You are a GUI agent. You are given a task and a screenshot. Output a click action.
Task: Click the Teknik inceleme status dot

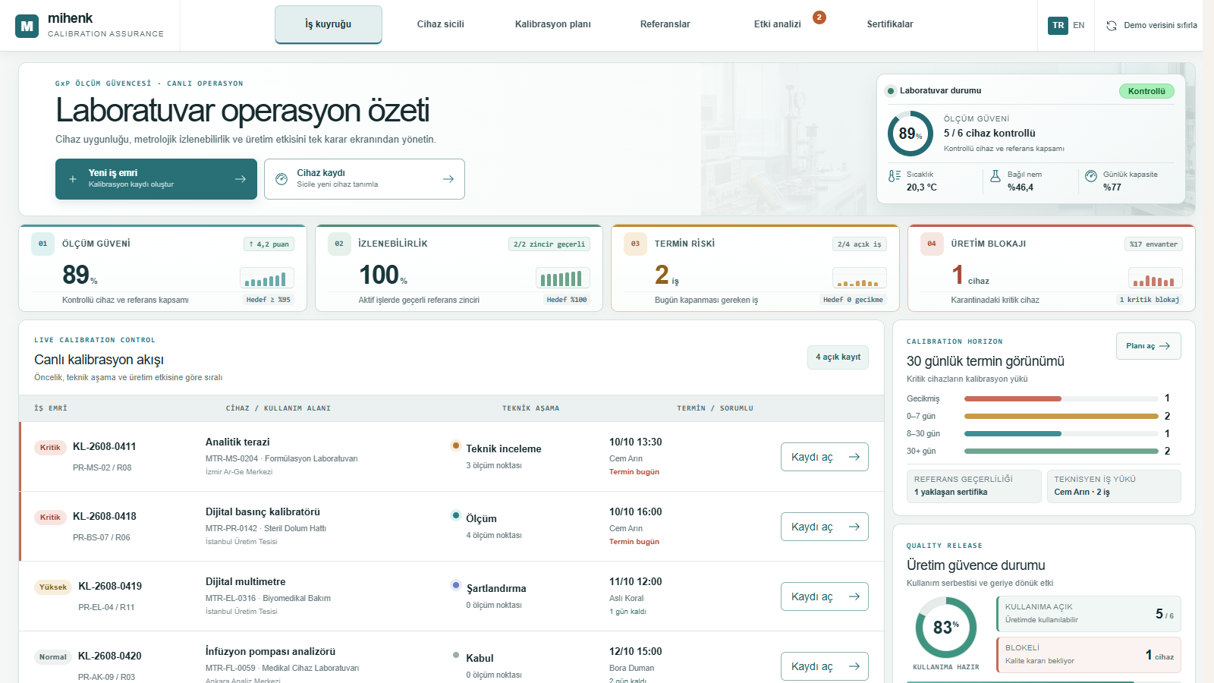click(x=456, y=445)
